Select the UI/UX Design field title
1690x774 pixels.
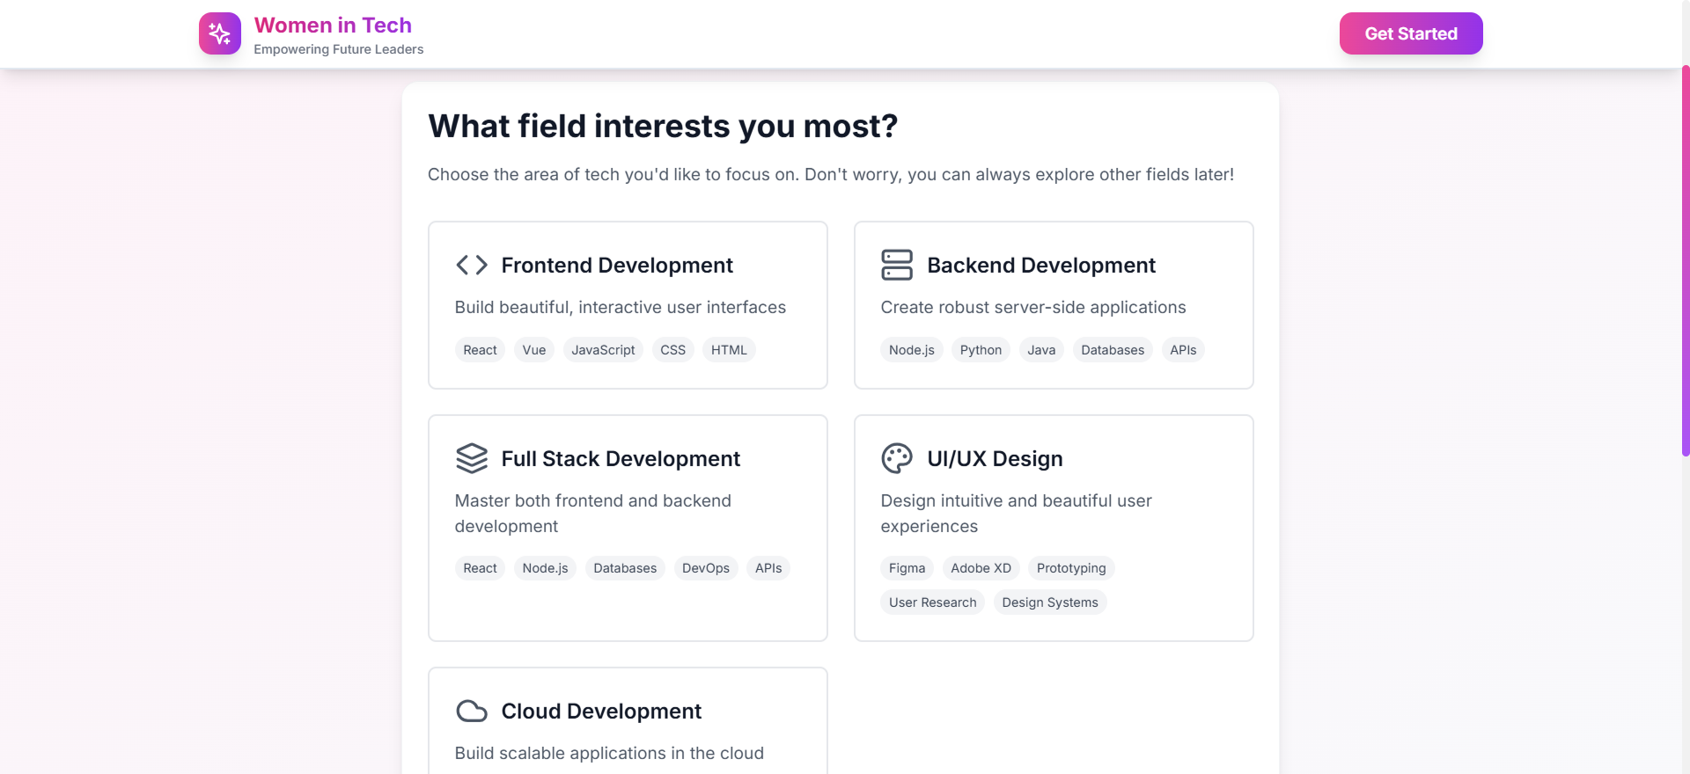pyautogui.click(x=995, y=459)
